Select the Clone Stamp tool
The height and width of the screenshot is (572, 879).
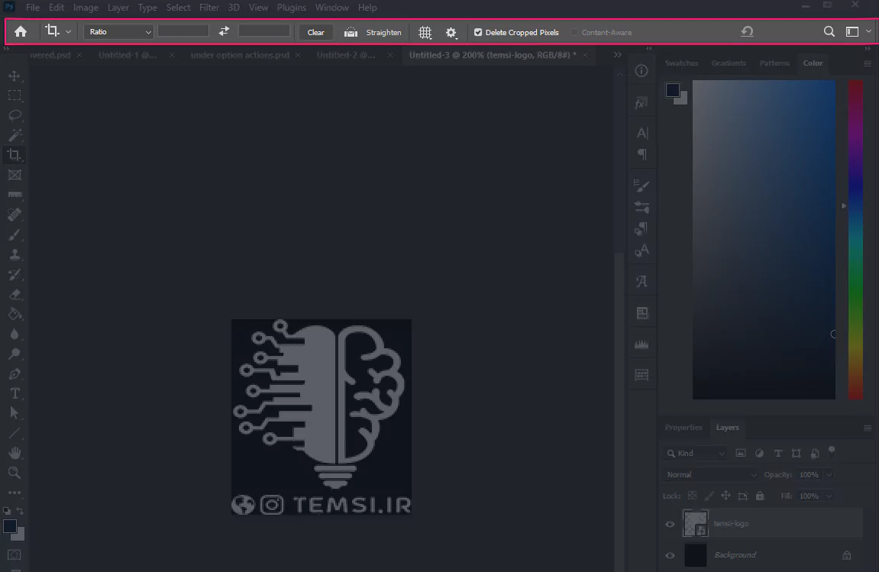15,254
